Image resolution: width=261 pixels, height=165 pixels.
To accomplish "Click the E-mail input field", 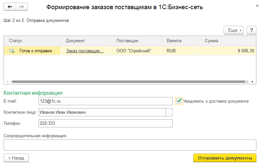I will click(x=105, y=101).
